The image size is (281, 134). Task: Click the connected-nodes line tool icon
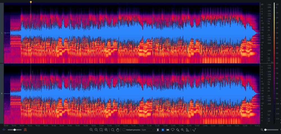coord(194,130)
